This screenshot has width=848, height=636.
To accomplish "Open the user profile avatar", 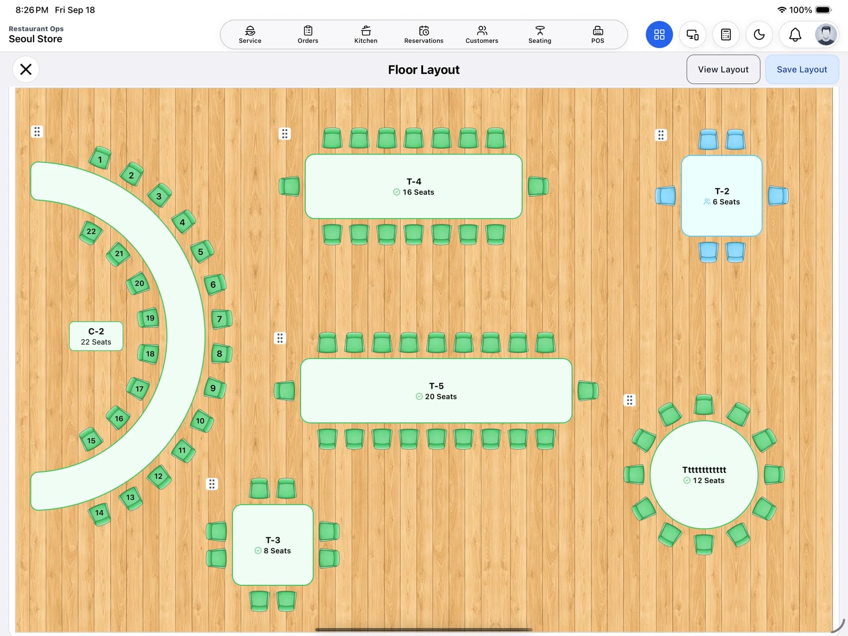I will pyautogui.click(x=825, y=34).
